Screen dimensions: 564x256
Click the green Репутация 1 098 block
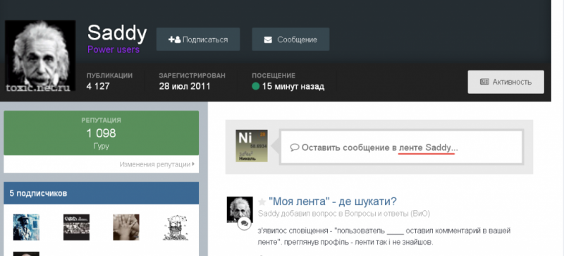(101, 133)
